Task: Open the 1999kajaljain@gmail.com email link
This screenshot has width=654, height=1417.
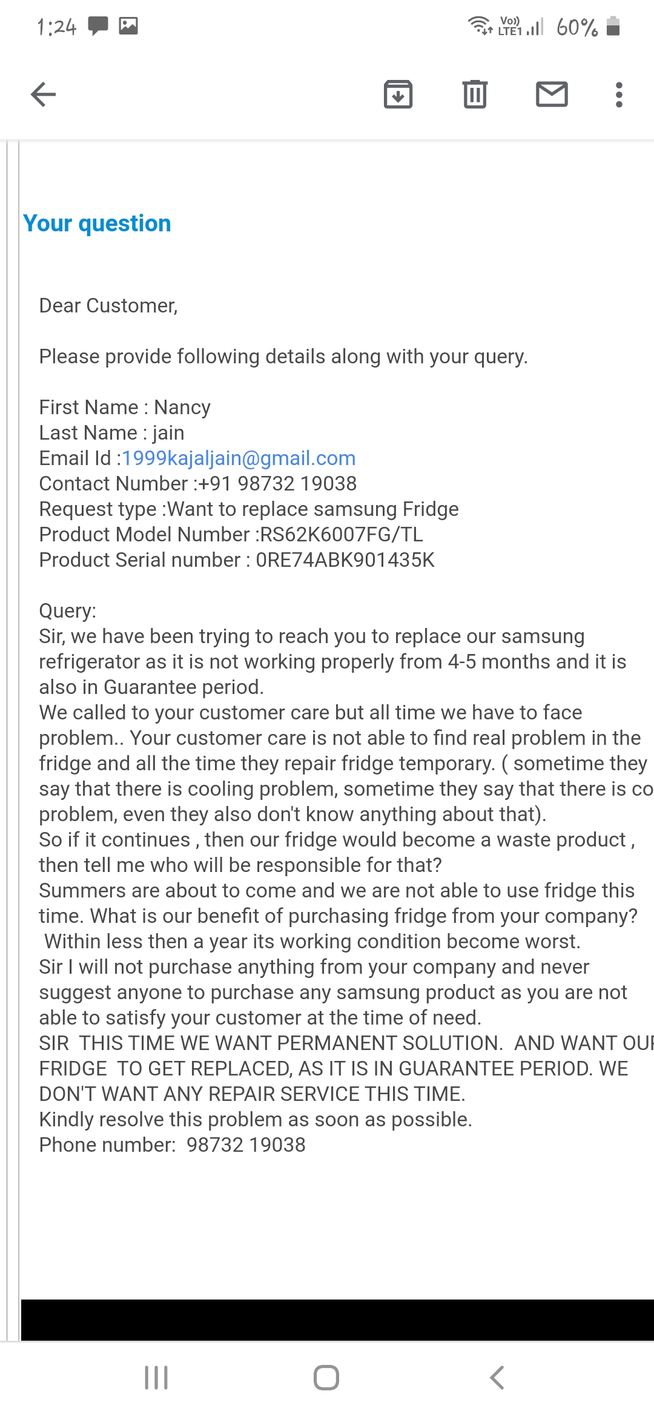Action: tap(239, 458)
